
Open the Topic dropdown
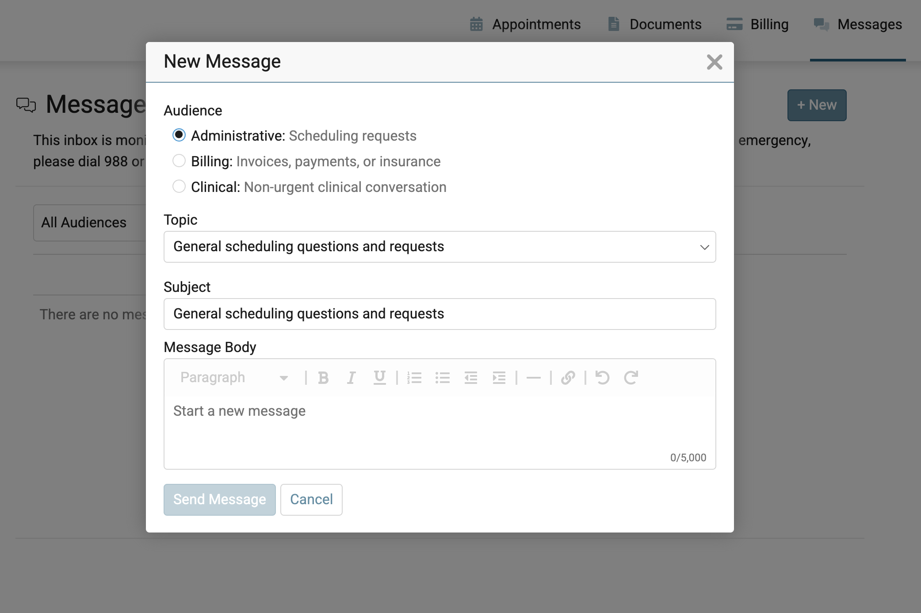pyautogui.click(x=439, y=247)
